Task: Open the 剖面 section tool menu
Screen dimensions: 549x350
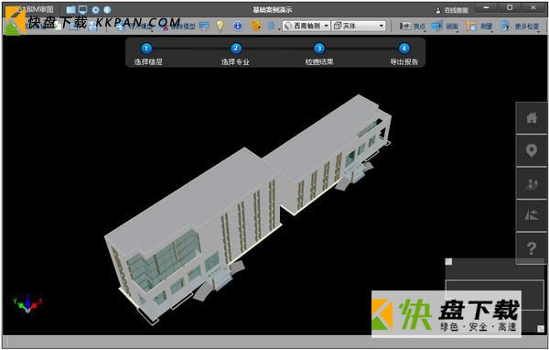Action: point(445,26)
